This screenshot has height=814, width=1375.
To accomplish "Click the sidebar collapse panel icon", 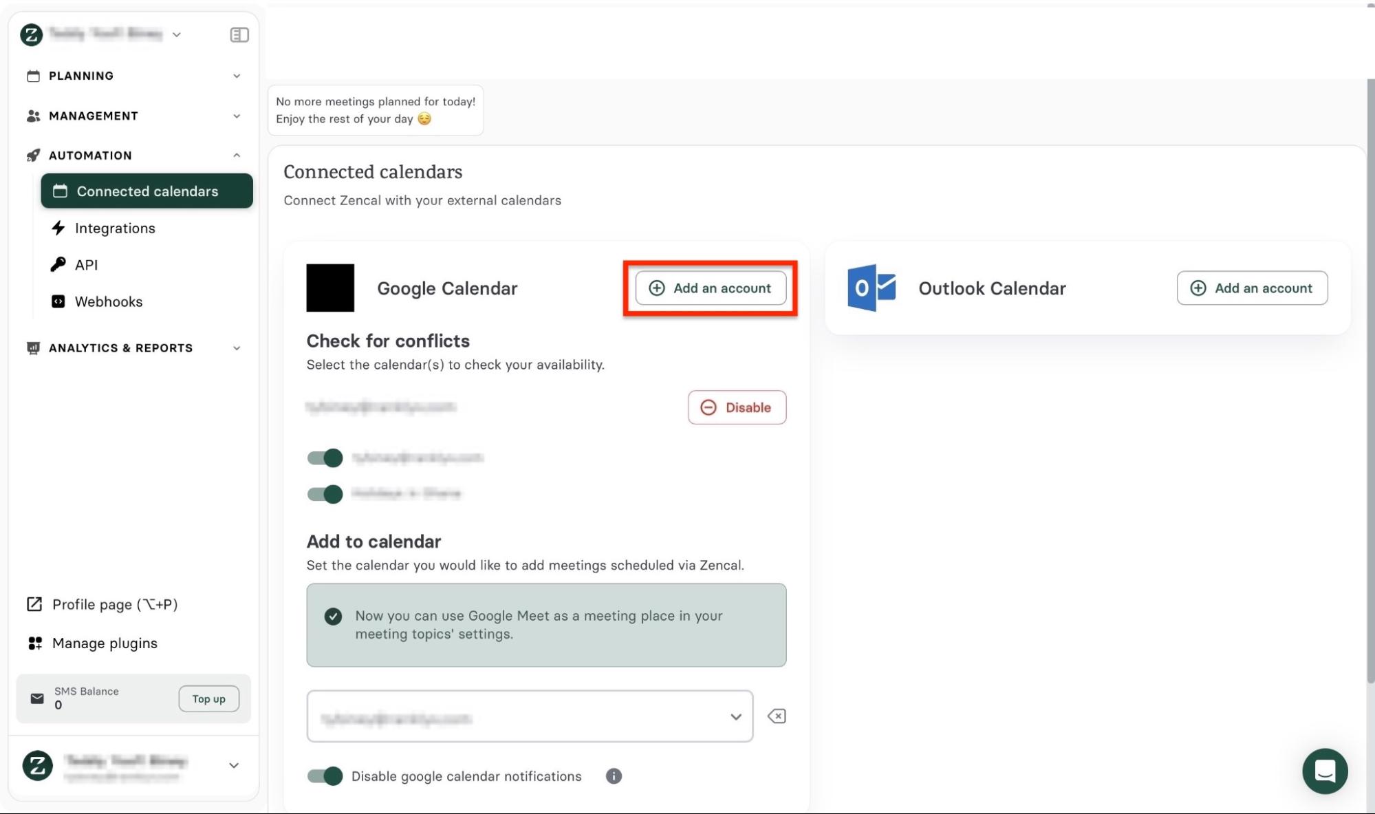I will [x=239, y=34].
